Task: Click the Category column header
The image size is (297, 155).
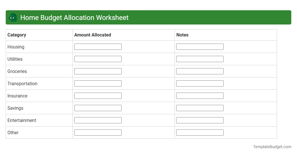Action: pos(17,35)
